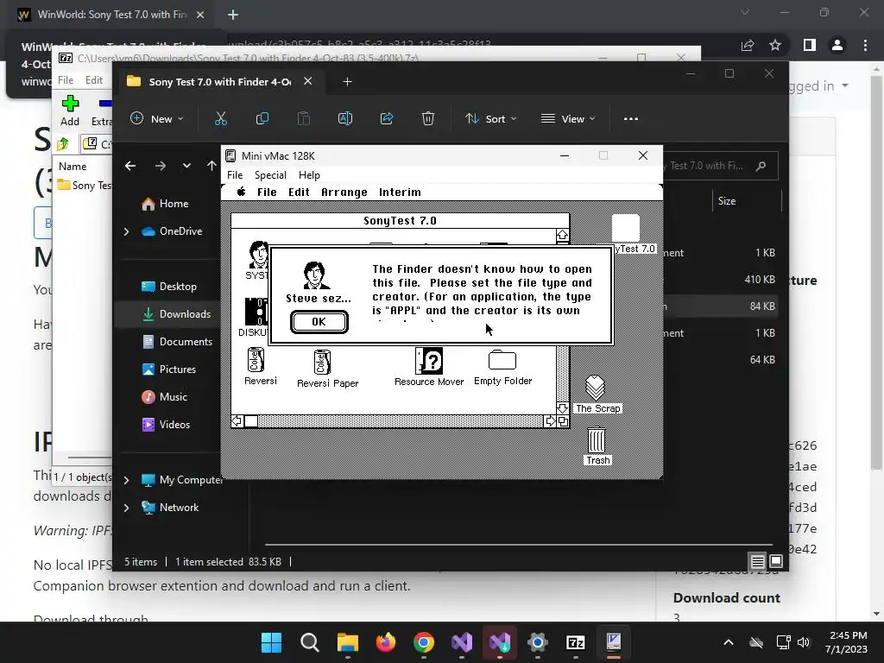Open Mini vMac Help menu
884x663 pixels.
(x=309, y=174)
